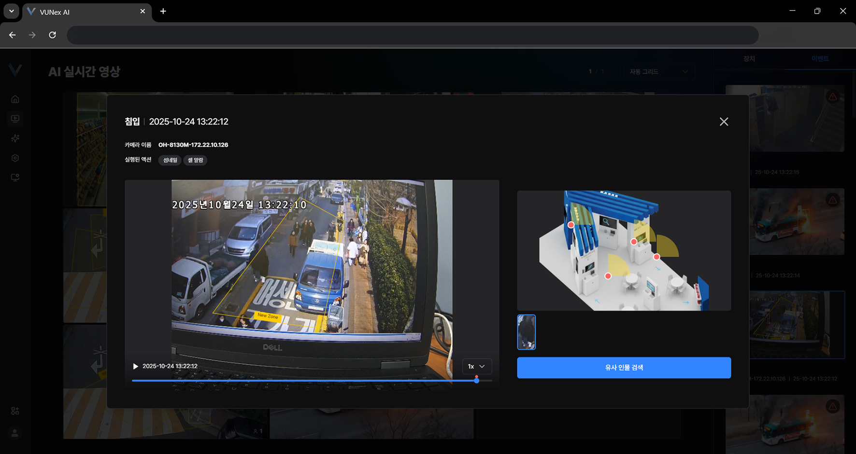Open the monitor settings sidebar icon

15,178
